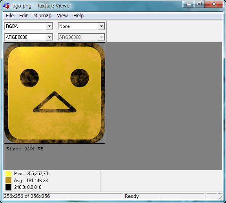Image resolution: width=226 pixels, height=203 pixels.
Task: Maximize the Texture Viewer window
Action: click(x=199, y=4)
